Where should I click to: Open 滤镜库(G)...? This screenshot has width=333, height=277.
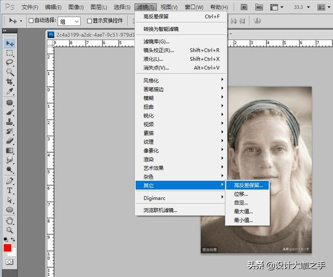[x=181, y=42]
